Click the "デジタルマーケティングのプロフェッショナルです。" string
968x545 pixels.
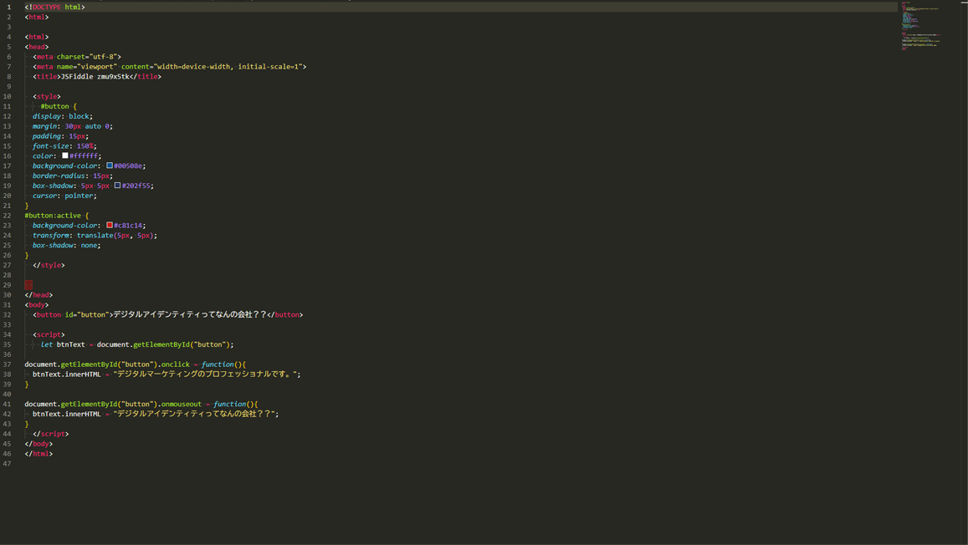tap(206, 374)
